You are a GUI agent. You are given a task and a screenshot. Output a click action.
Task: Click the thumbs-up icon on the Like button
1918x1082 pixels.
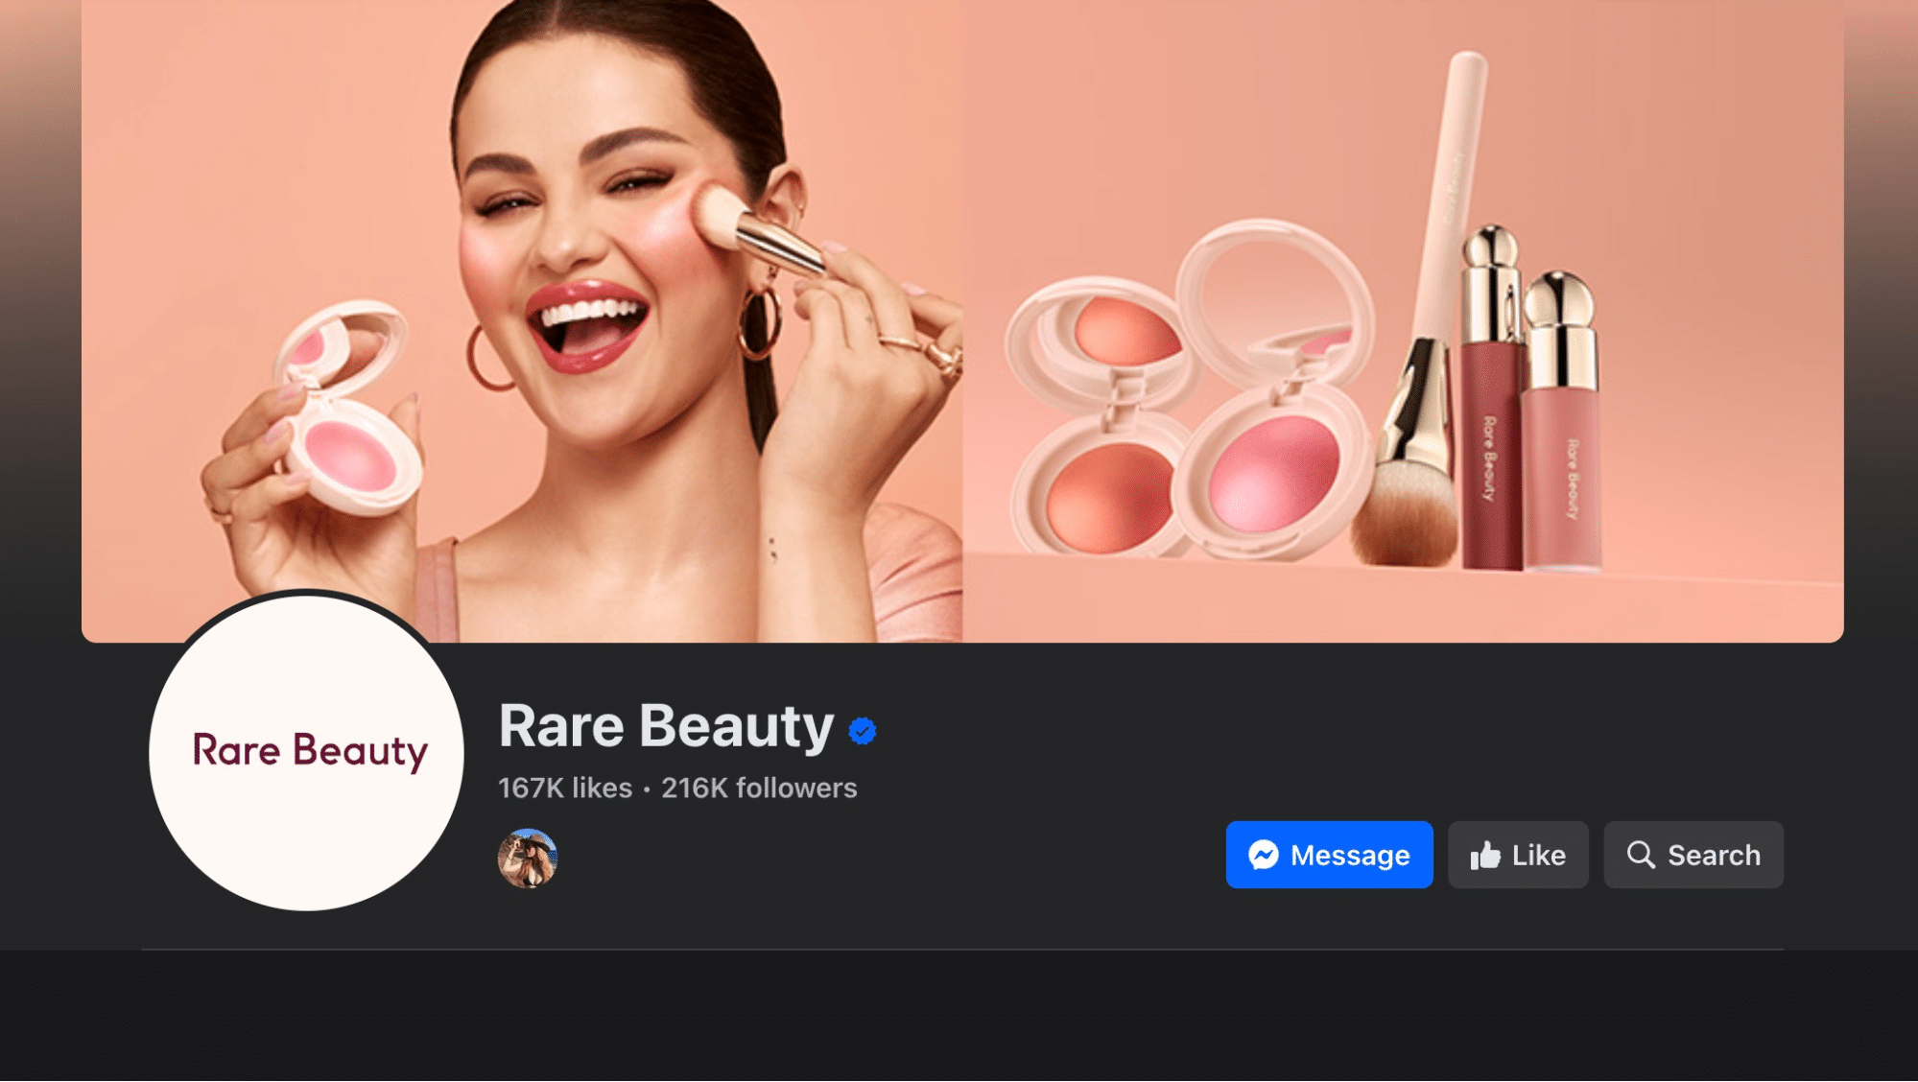(x=1485, y=855)
